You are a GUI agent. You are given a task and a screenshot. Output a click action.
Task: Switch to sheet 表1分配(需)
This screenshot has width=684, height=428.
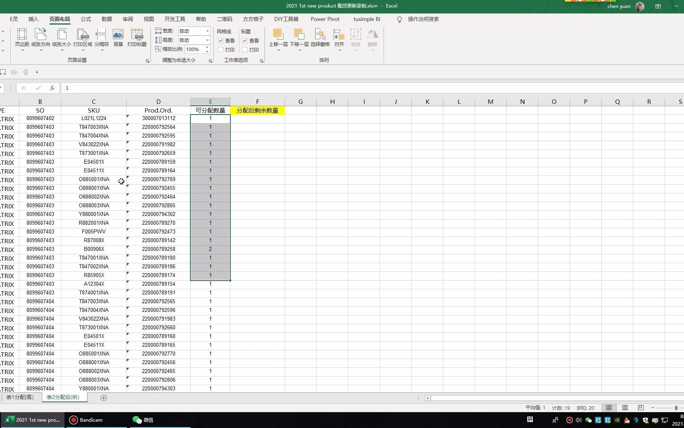[x=20, y=397]
